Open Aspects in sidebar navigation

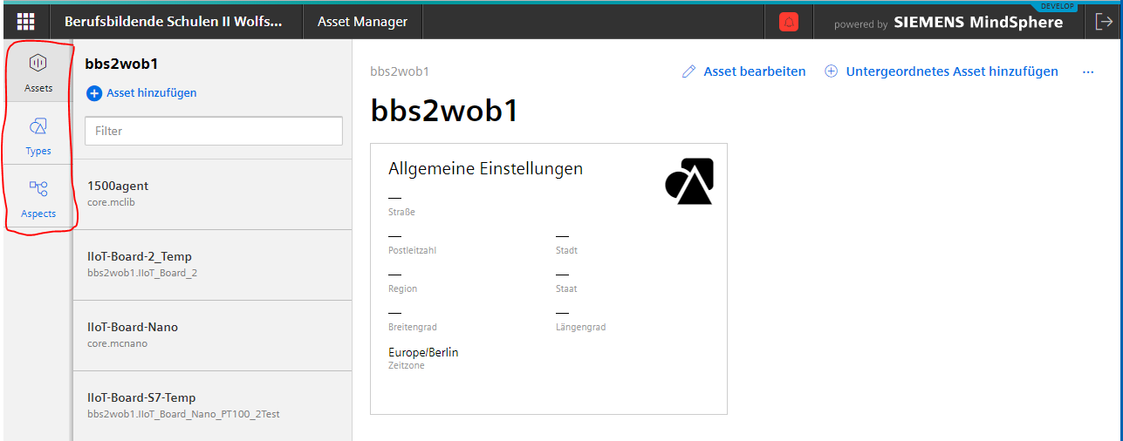click(38, 198)
